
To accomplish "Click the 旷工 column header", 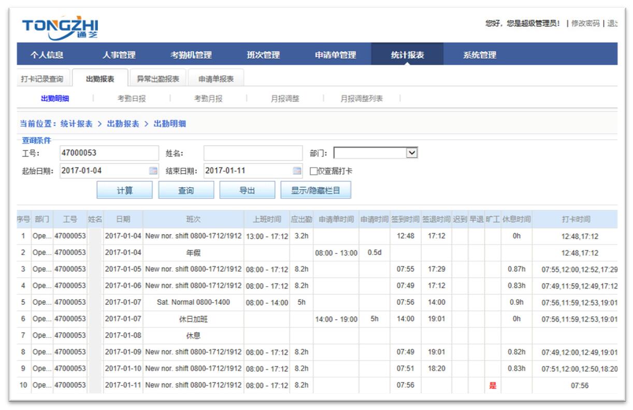I will [x=493, y=219].
